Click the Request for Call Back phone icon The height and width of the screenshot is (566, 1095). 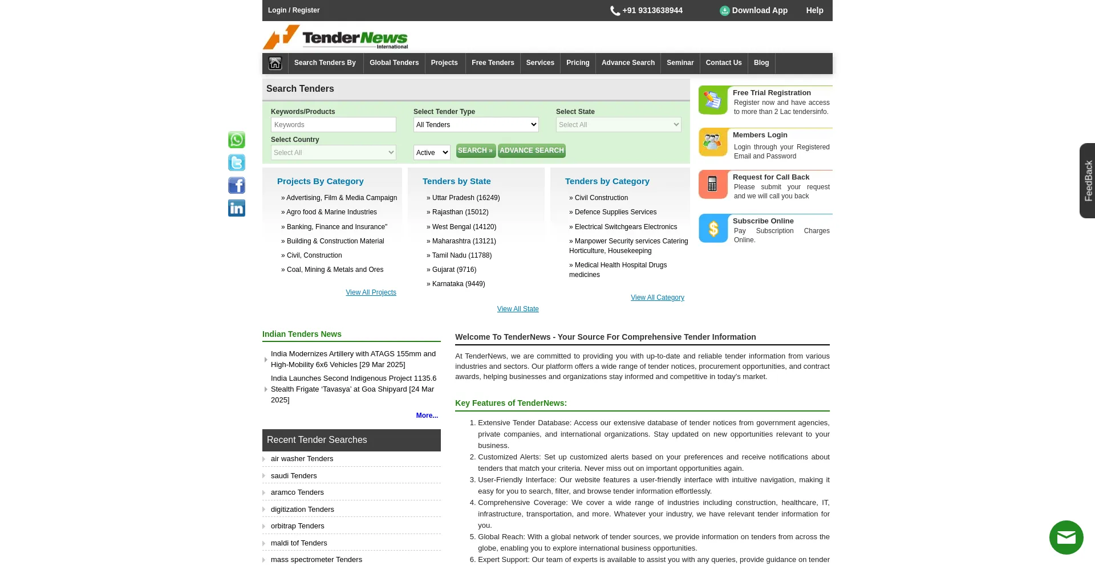[x=713, y=184]
